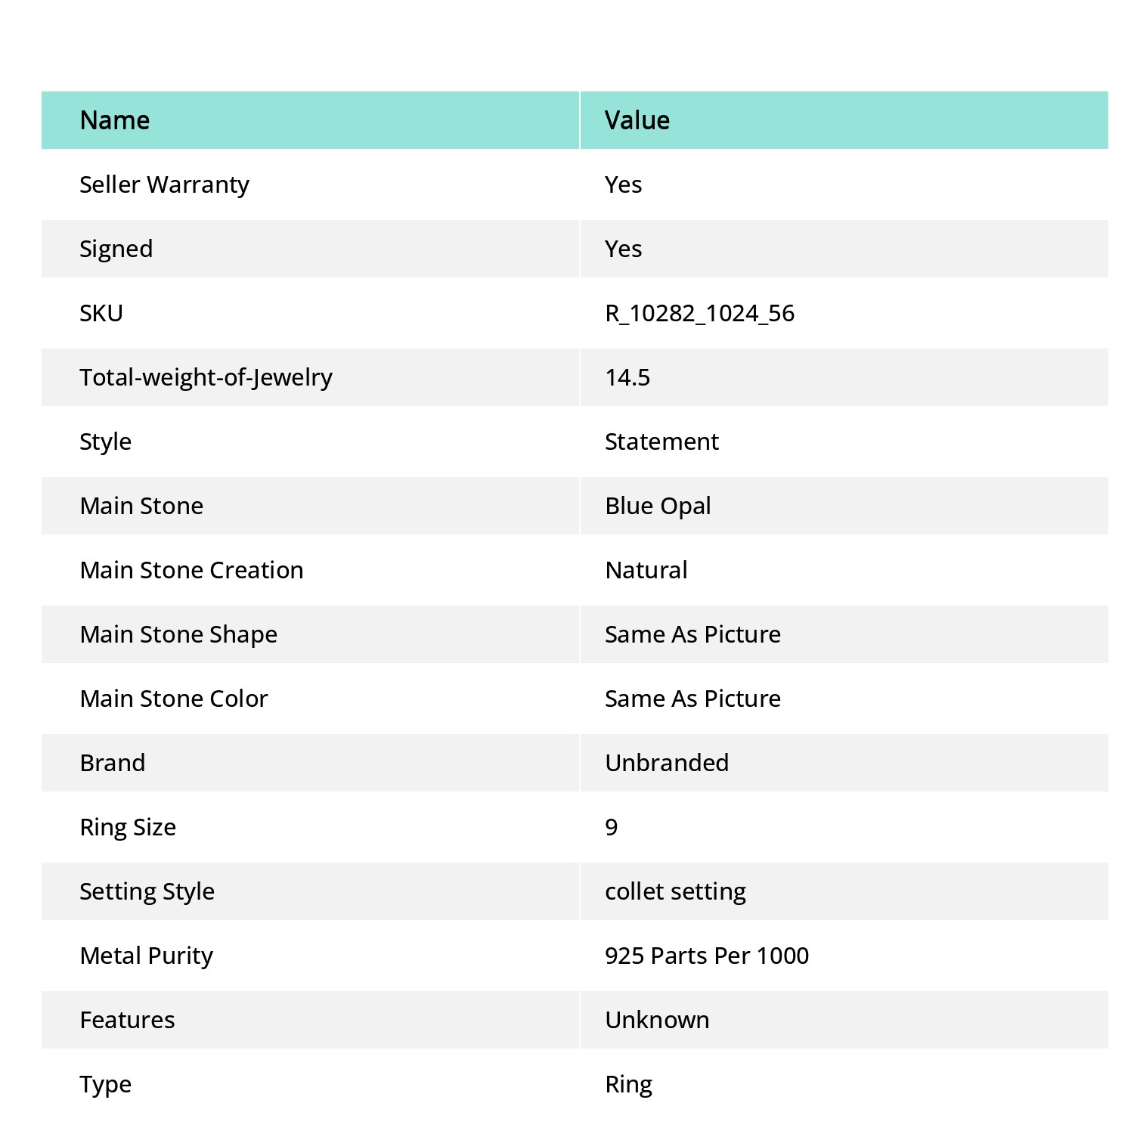This screenshot has height=1134, width=1134.
Task: Click Same As Picture in Main Stone Color row
Action: [x=692, y=699]
